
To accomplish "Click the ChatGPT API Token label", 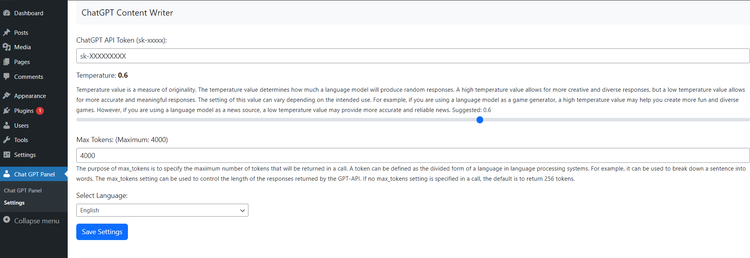I will click(x=122, y=40).
